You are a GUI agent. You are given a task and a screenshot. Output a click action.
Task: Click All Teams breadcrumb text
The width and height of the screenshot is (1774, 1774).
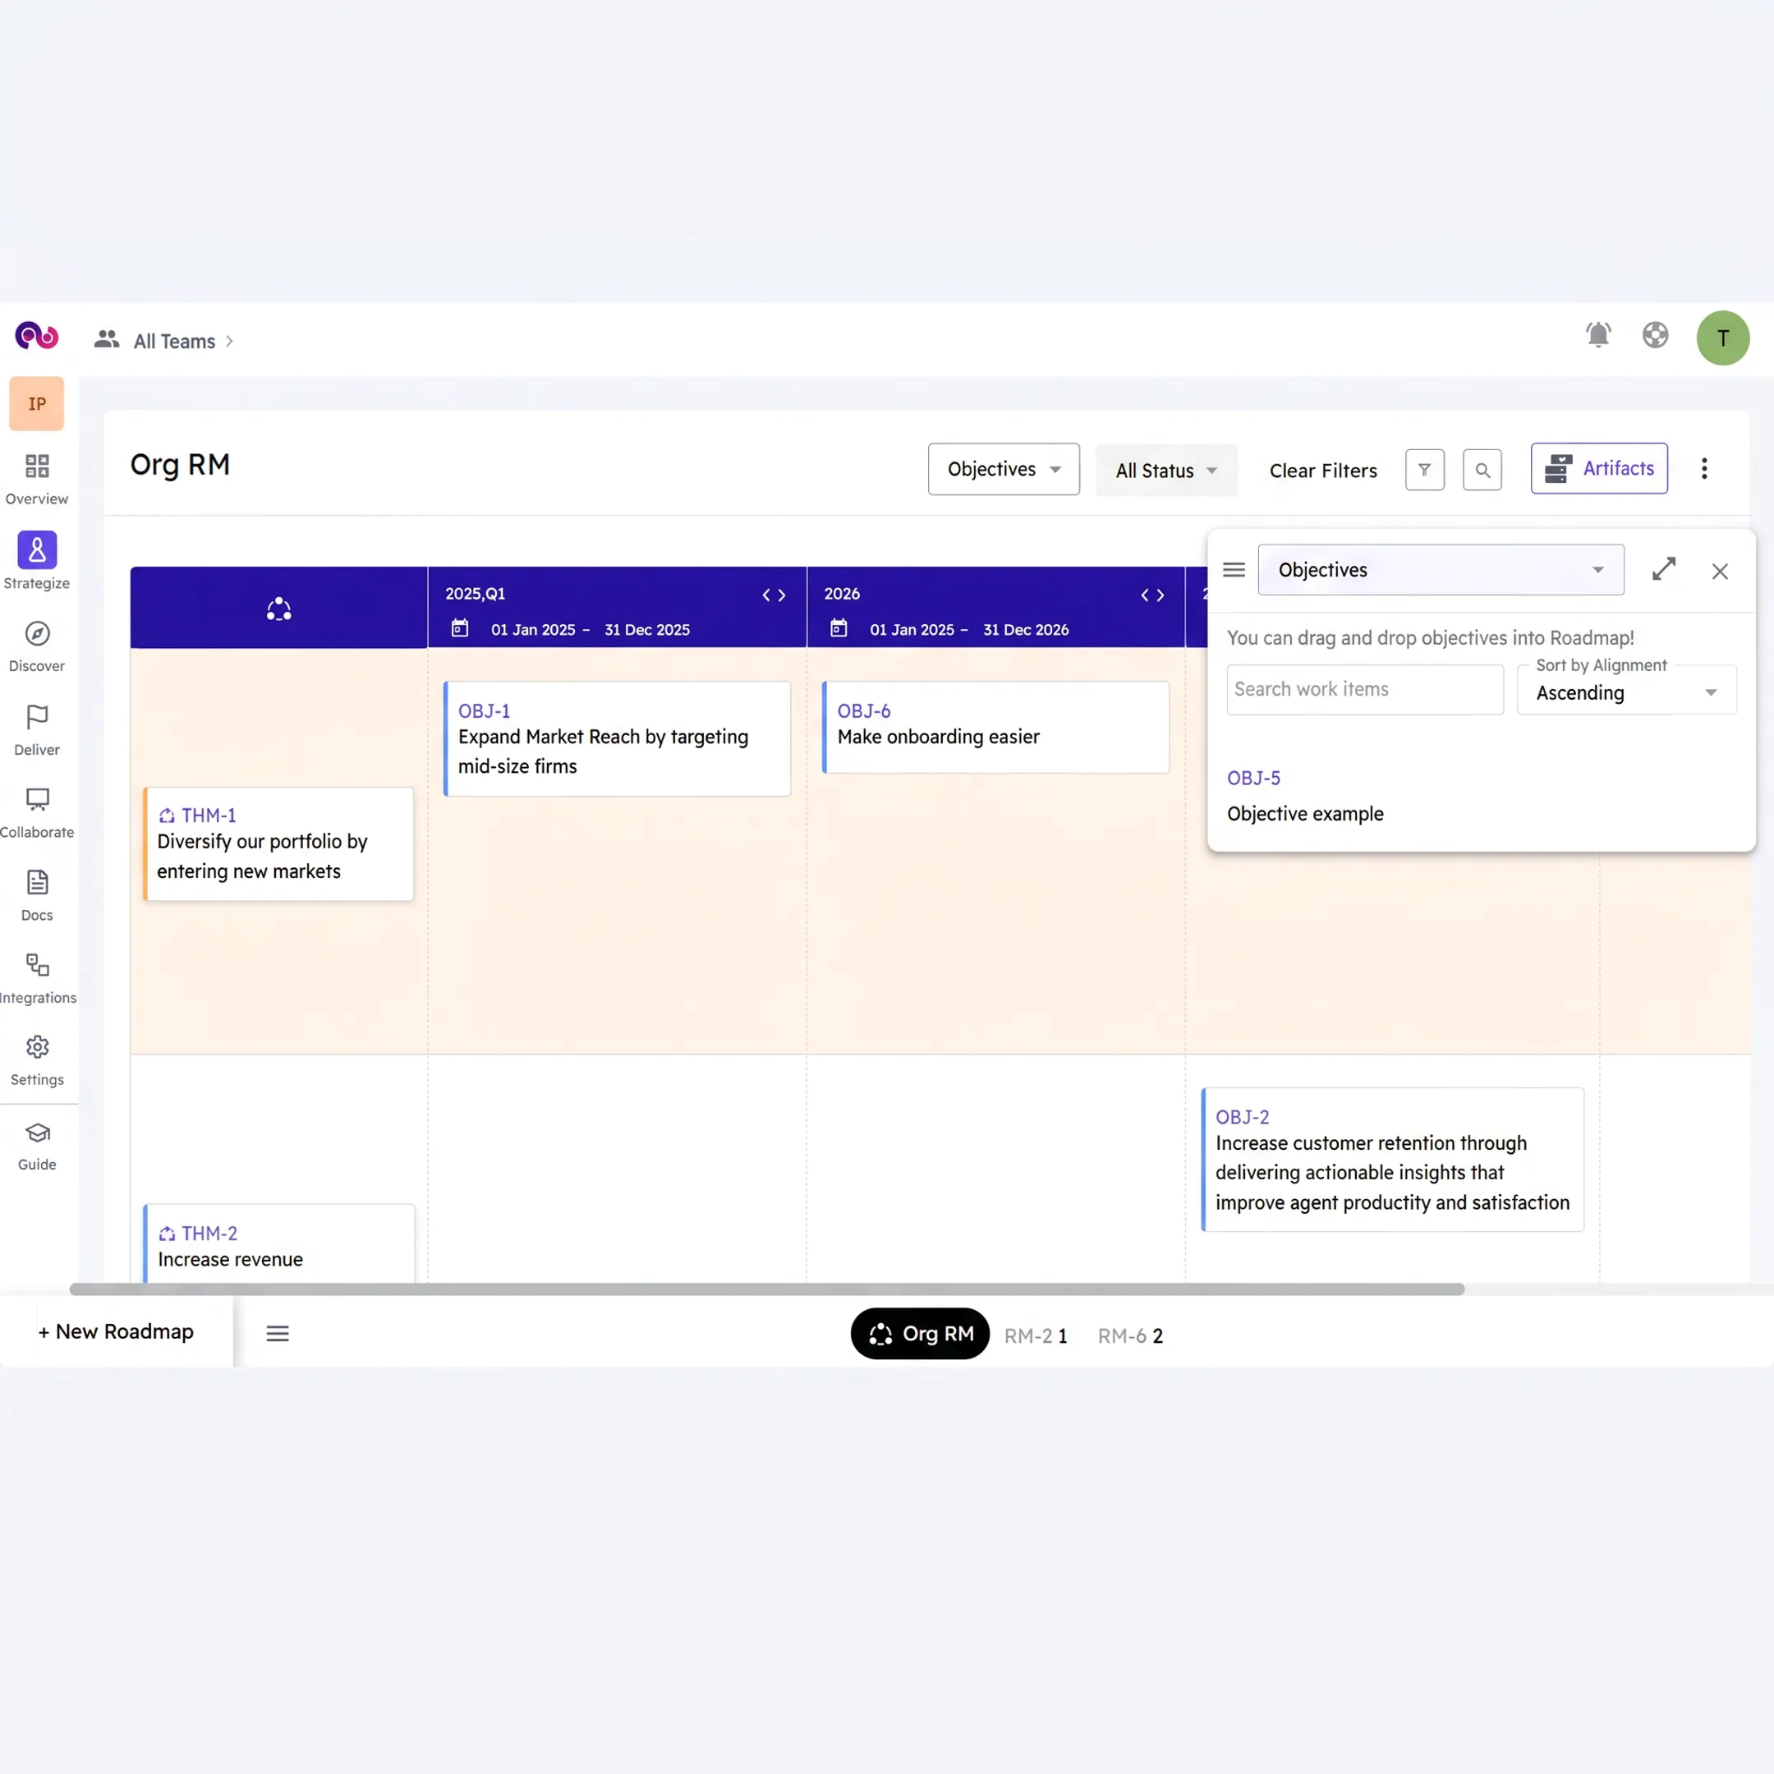[x=174, y=341]
